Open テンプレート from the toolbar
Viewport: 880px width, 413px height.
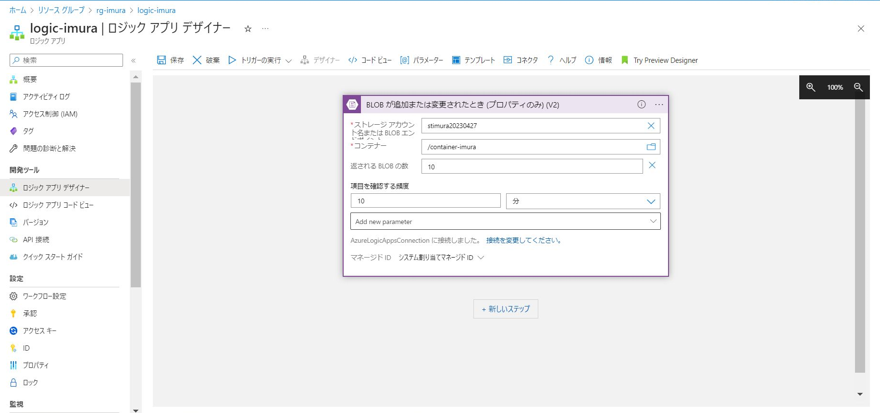(473, 60)
